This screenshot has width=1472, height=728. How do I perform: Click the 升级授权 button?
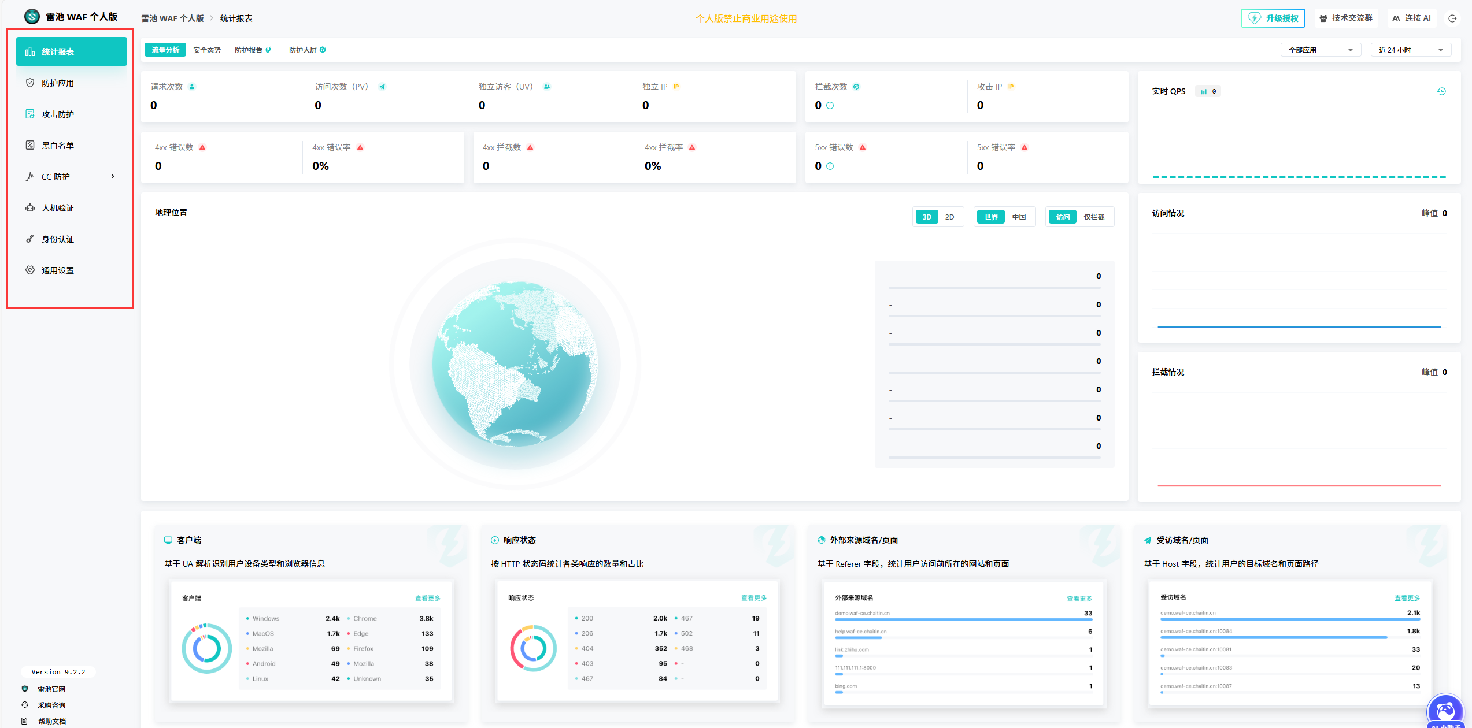(1273, 18)
